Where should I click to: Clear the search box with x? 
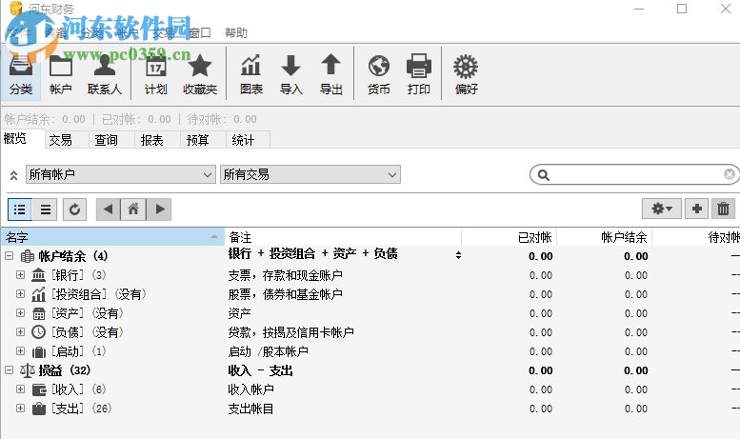730,174
